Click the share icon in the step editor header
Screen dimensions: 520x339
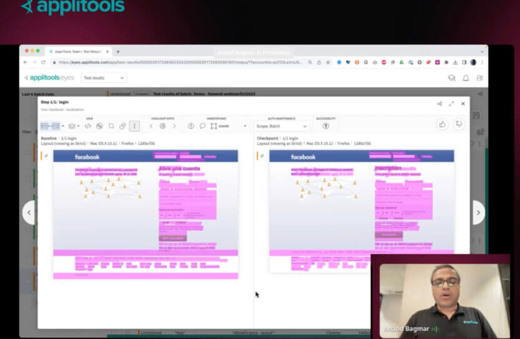coord(440,104)
